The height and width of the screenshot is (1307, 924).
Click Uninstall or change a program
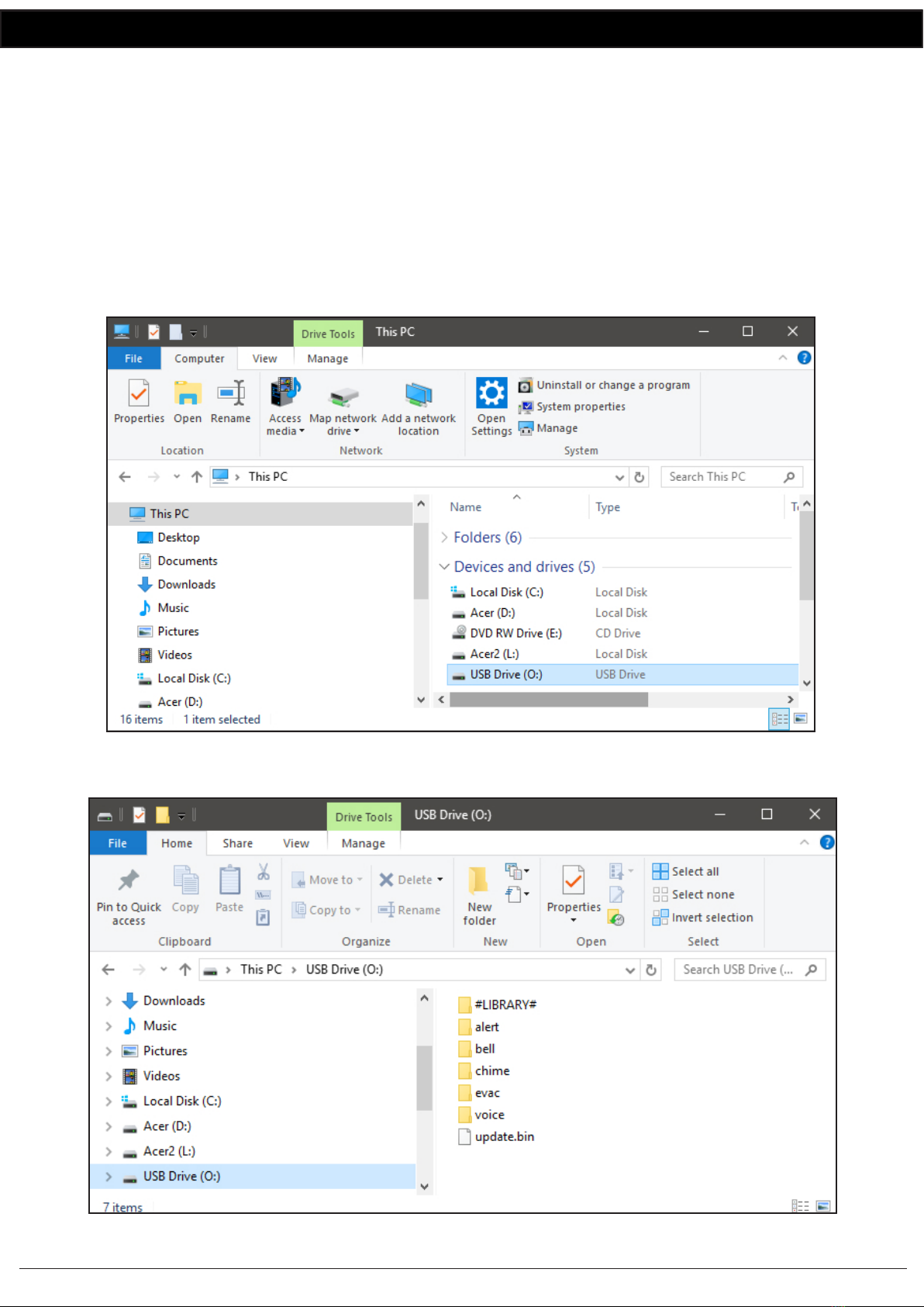point(605,386)
